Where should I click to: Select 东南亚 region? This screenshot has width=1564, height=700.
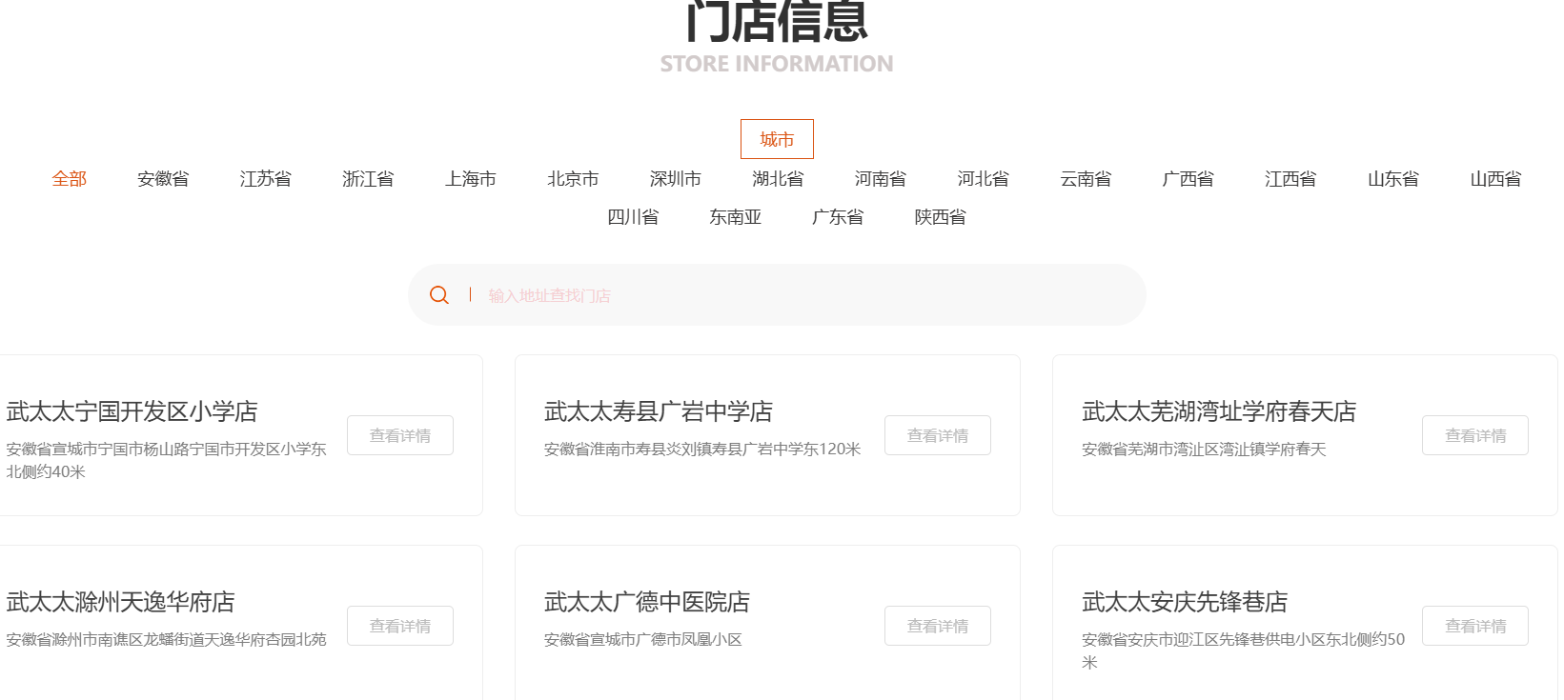(735, 217)
